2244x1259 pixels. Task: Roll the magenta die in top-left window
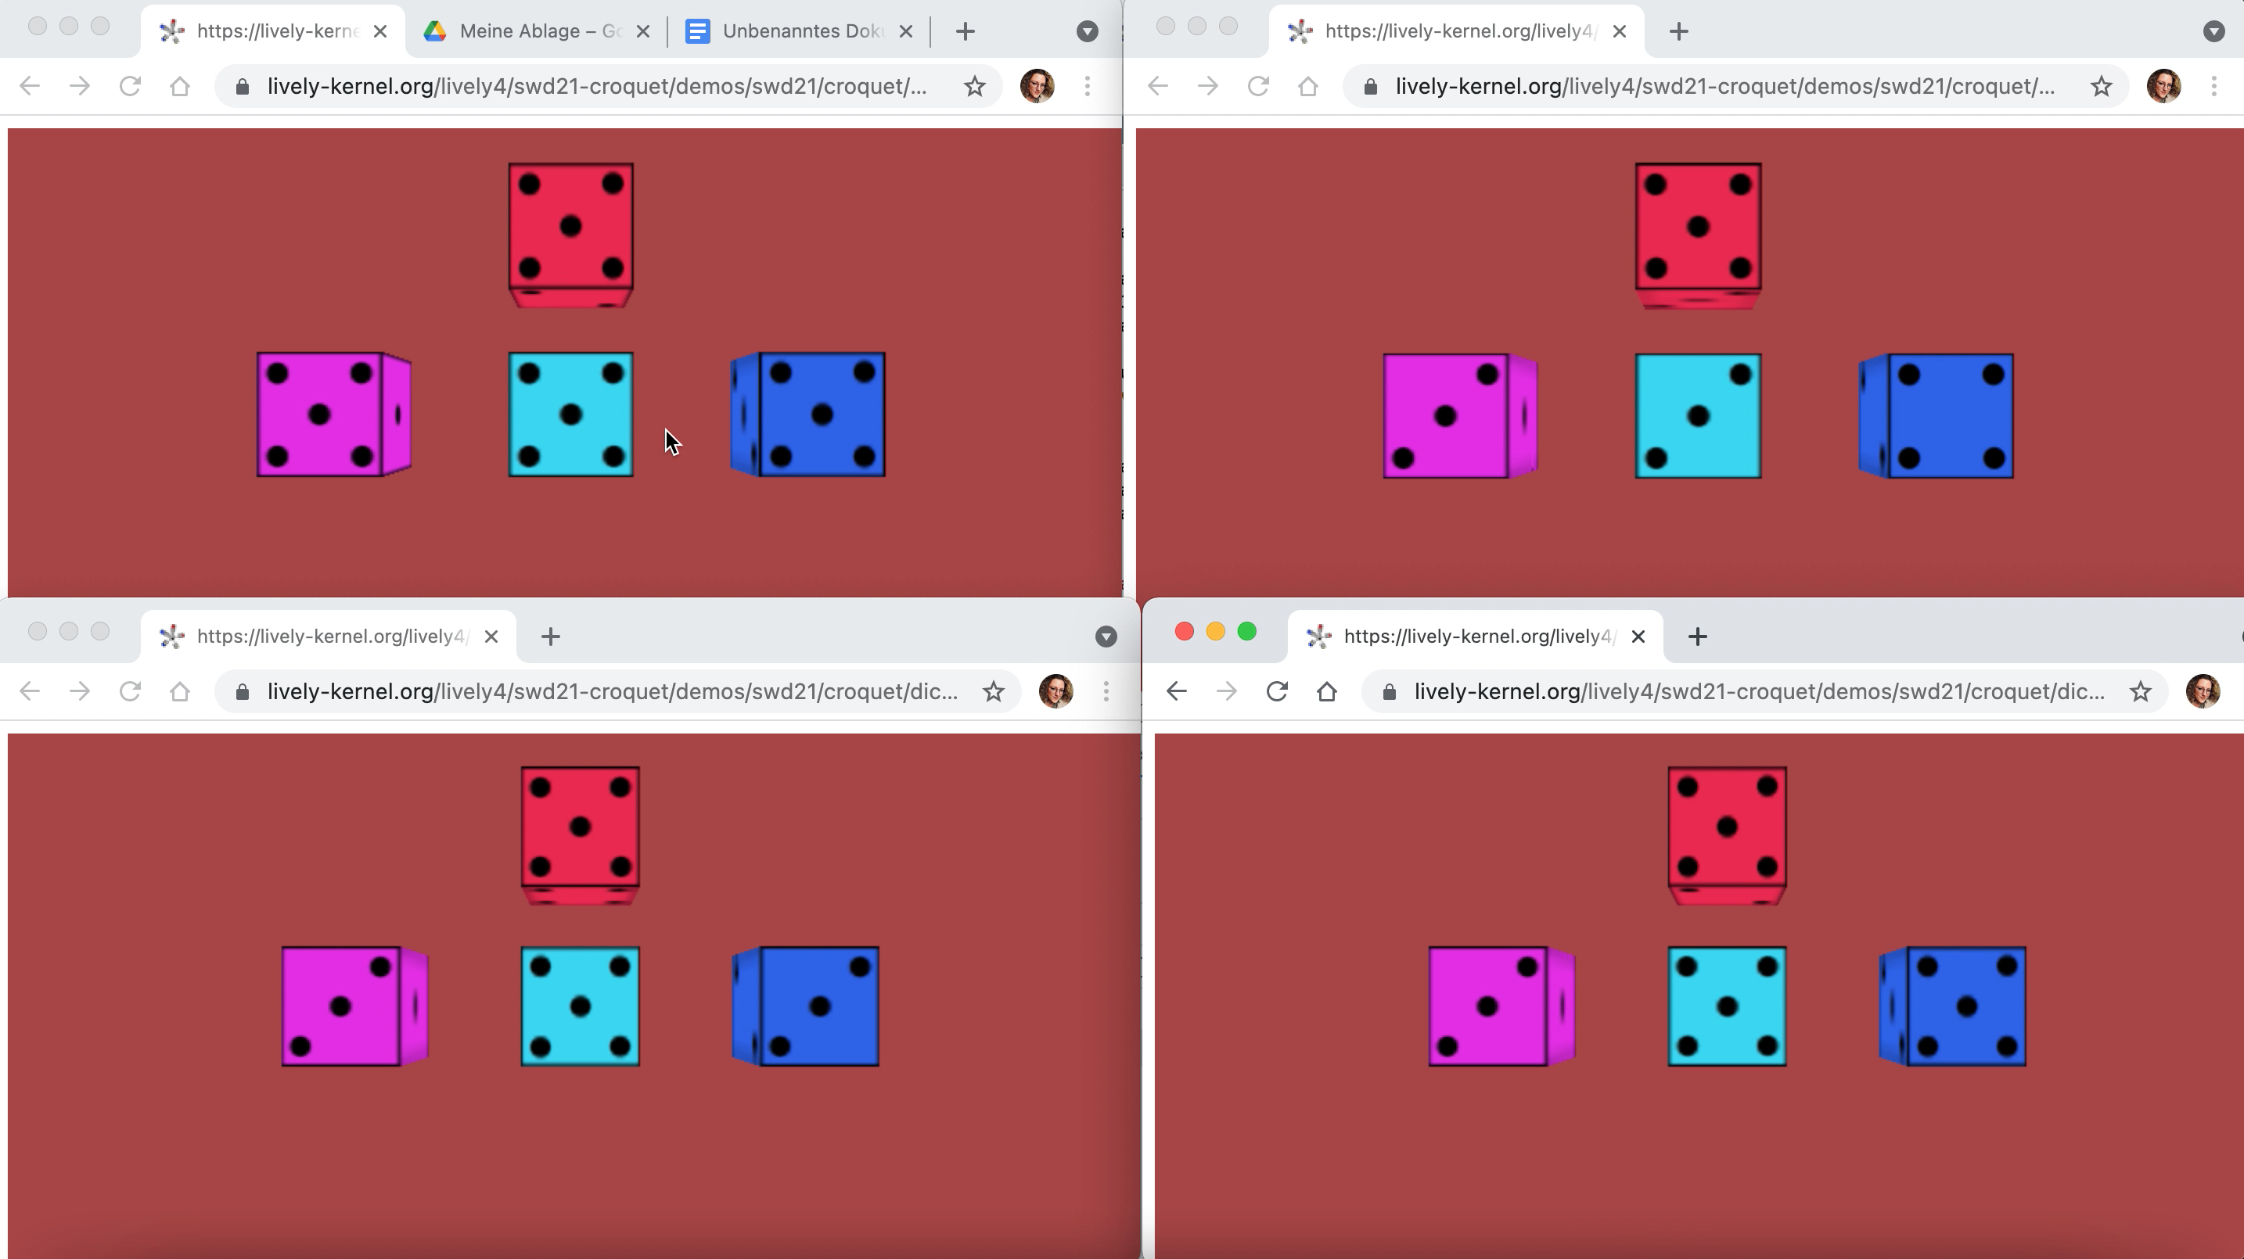(x=320, y=414)
